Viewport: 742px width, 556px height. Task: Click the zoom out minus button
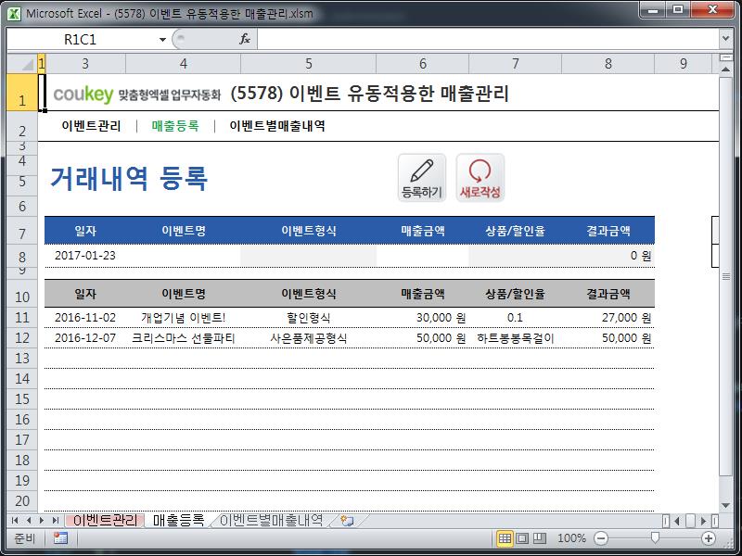[601, 538]
